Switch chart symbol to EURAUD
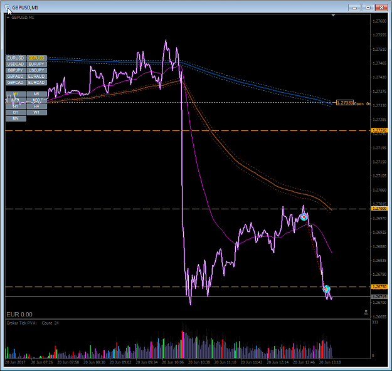The height and width of the screenshot is (371, 392). pos(36,76)
